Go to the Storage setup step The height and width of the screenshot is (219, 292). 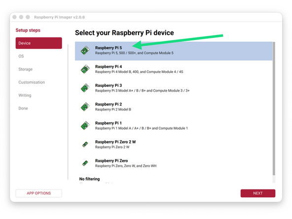coord(25,69)
